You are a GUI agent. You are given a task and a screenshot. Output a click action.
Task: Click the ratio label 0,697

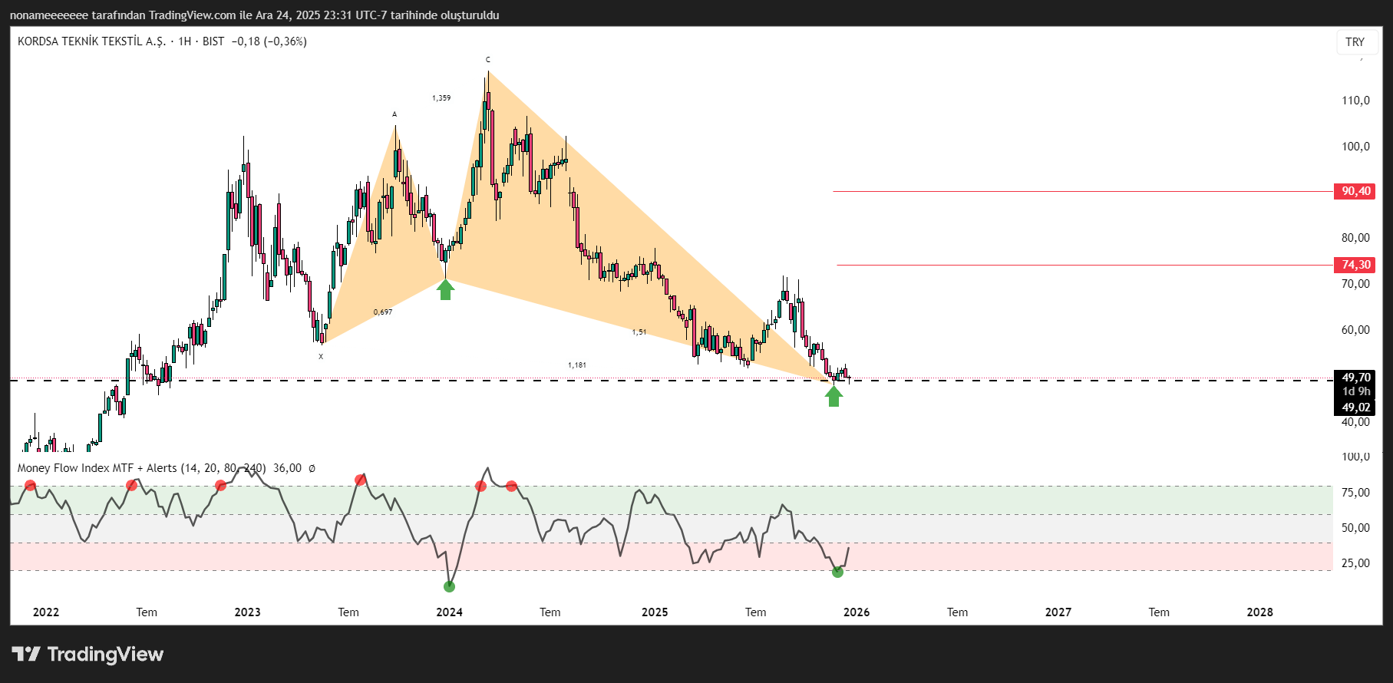383,312
